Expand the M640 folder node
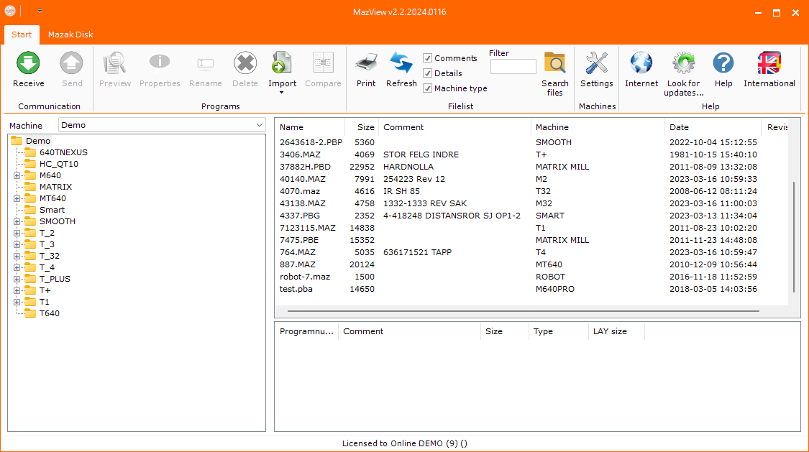This screenshot has height=452, width=809. pos(17,176)
